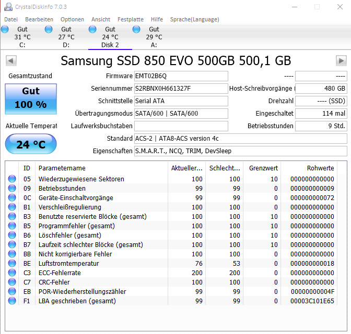Image resolution: width=351 pixels, height=334 pixels.
Task: Click the Seriennummer field
Action: pos(181,89)
